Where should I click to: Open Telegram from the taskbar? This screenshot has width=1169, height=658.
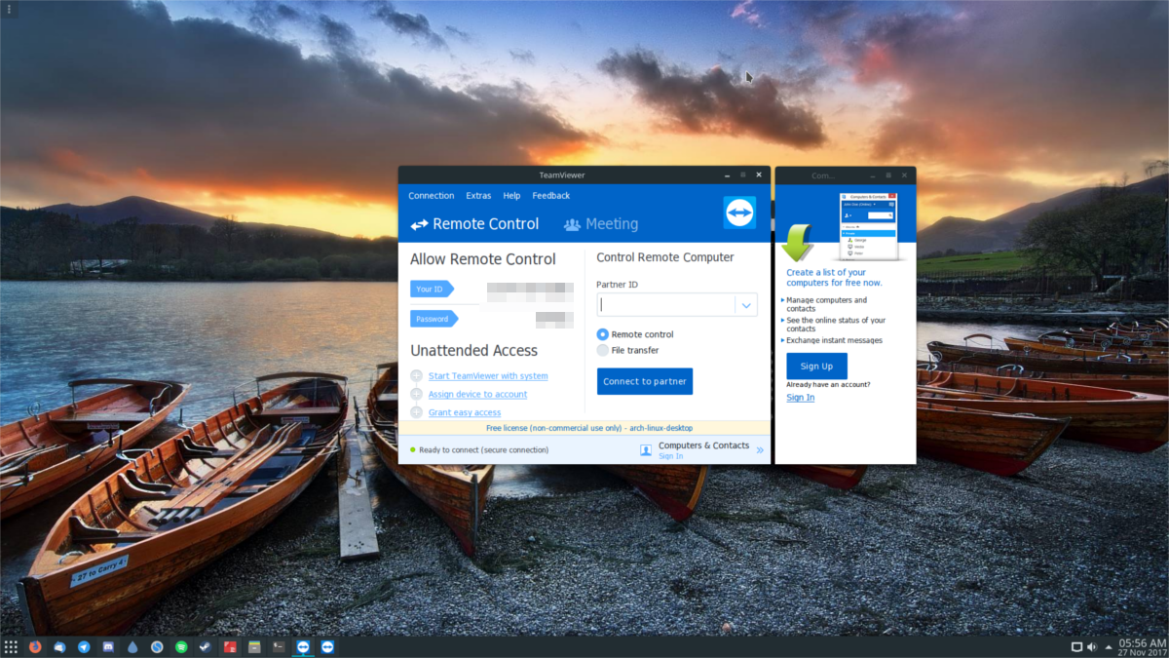pyautogui.click(x=84, y=647)
